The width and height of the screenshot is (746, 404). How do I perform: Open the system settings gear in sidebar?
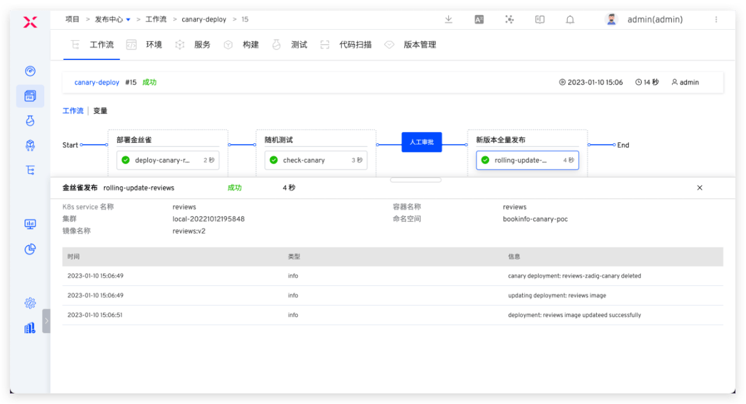30,303
